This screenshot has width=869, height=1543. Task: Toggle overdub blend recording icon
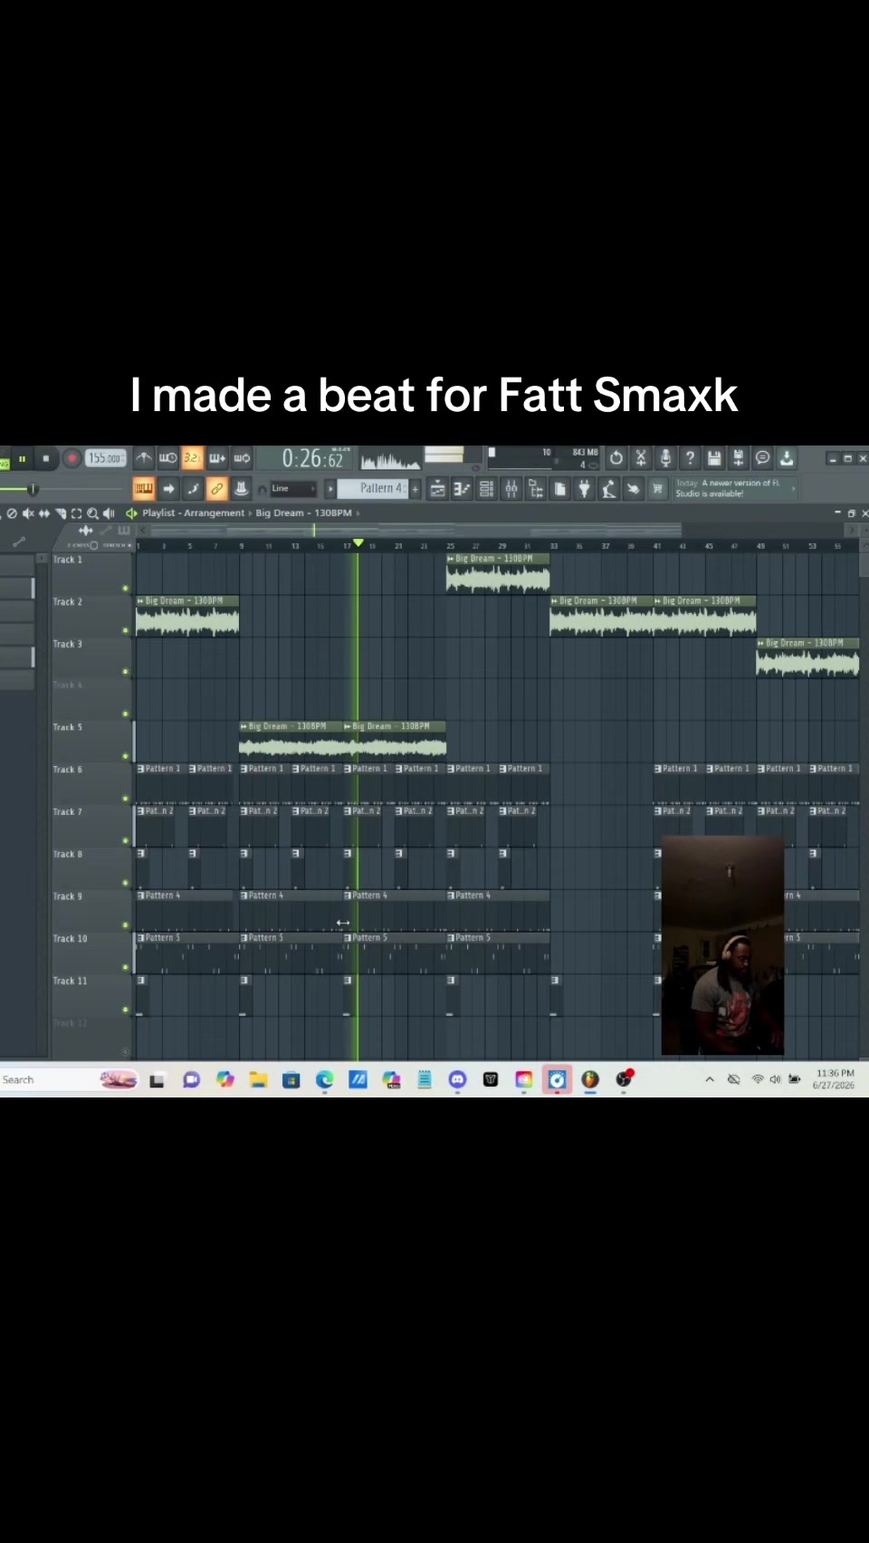tap(217, 458)
